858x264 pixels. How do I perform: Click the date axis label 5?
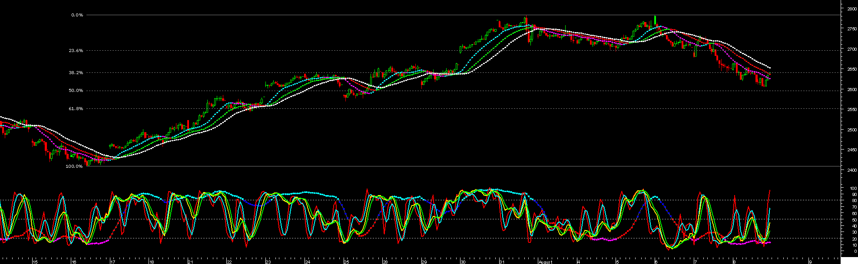[617, 262]
